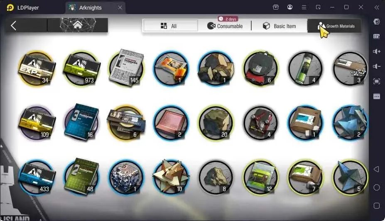Select the newspaper-style item with 145

pyautogui.click(x=126, y=67)
